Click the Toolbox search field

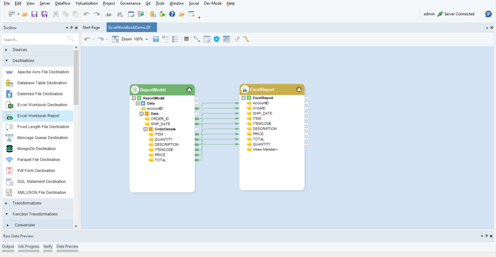pos(35,40)
